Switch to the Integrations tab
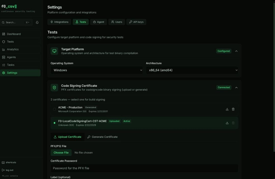This screenshot has height=179, width=275. pos(59,22)
